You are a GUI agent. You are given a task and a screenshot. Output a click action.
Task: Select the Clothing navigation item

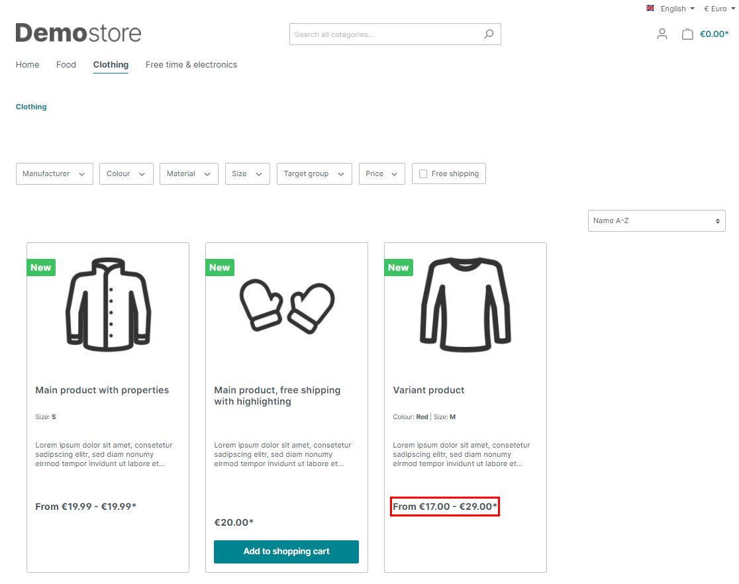[x=111, y=65]
